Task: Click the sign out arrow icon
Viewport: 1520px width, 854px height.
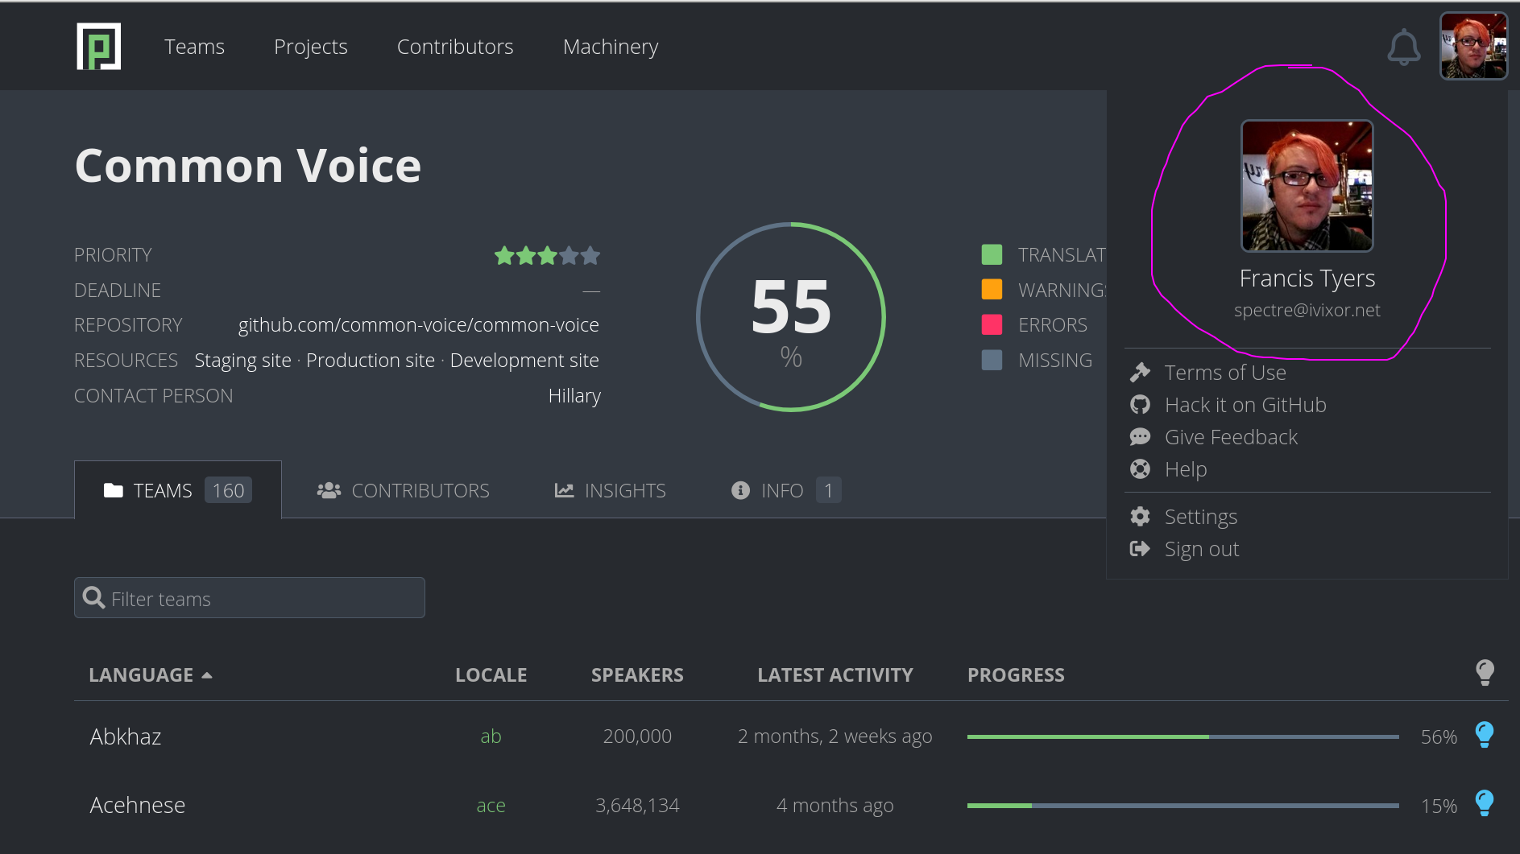Action: point(1141,548)
